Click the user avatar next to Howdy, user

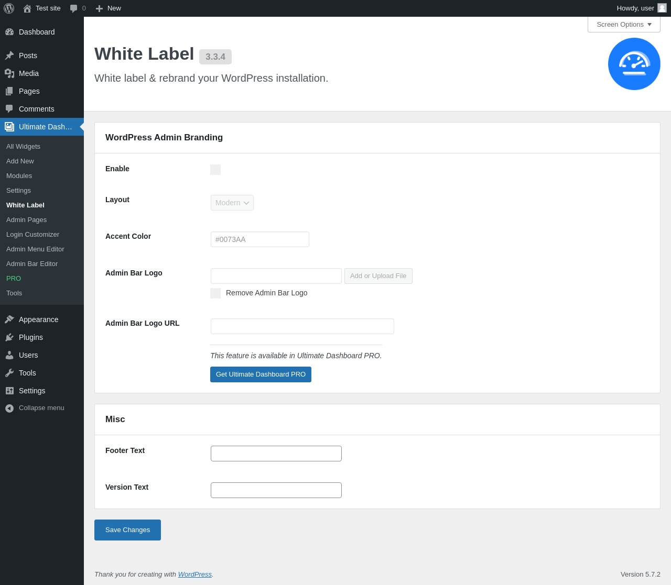(x=662, y=8)
